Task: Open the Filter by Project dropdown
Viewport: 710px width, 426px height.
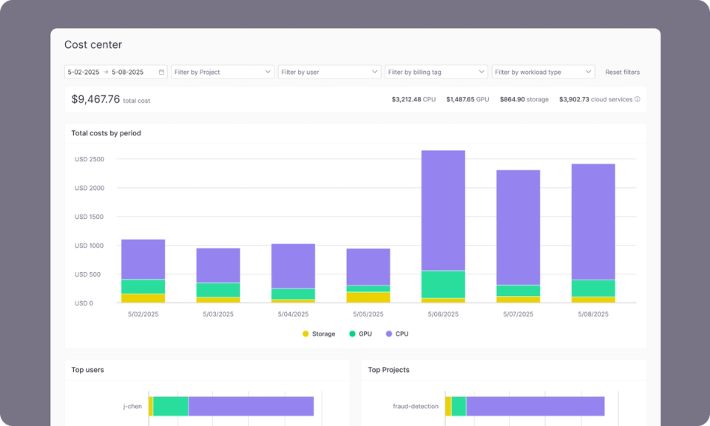Action: coord(222,72)
